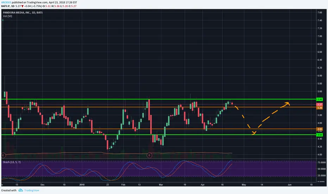
Task: Click the 16 date axis label
Action: point(222,185)
